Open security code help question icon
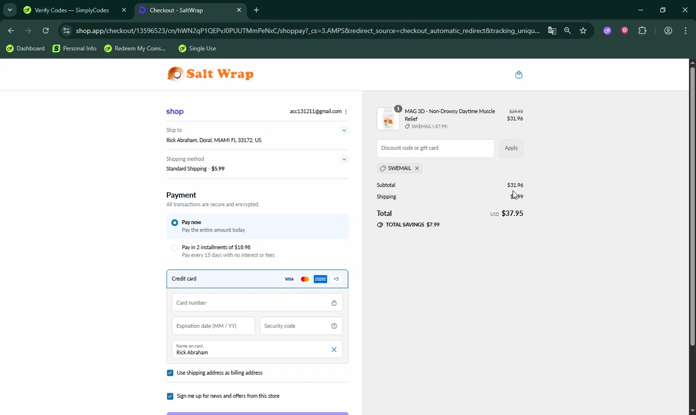Screen dimensions: 696x415 click(334, 326)
